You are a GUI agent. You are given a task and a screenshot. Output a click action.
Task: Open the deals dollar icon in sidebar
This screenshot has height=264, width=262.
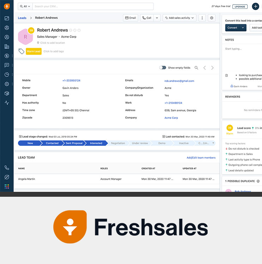tap(7, 56)
